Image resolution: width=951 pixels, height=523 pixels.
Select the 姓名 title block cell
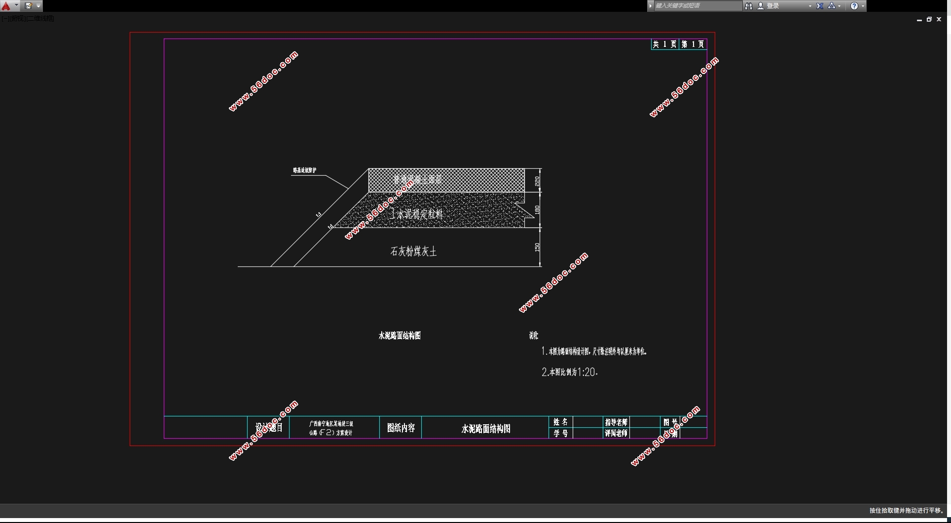tap(561, 422)
